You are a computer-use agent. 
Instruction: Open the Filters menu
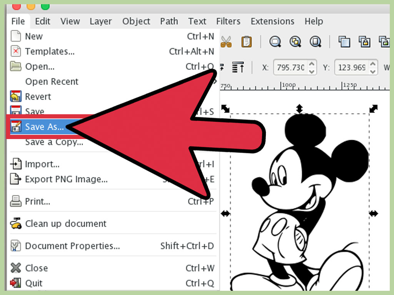[x=228, y=22]
